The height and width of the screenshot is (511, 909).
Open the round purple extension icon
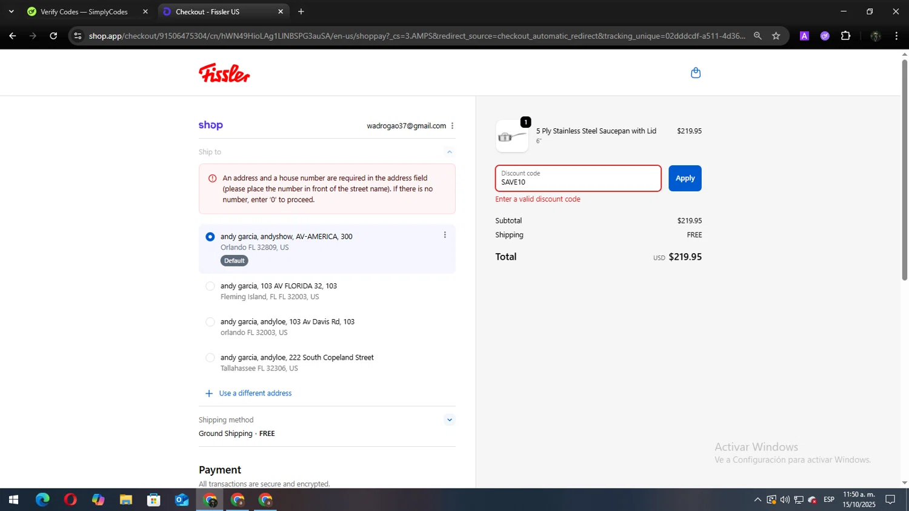[825, 36]
